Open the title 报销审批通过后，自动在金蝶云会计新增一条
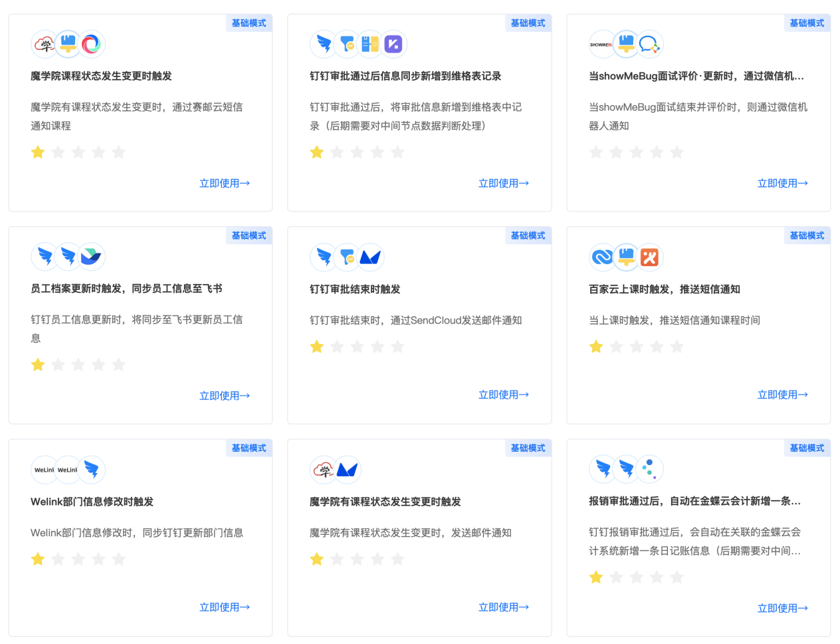 [695, 501]
